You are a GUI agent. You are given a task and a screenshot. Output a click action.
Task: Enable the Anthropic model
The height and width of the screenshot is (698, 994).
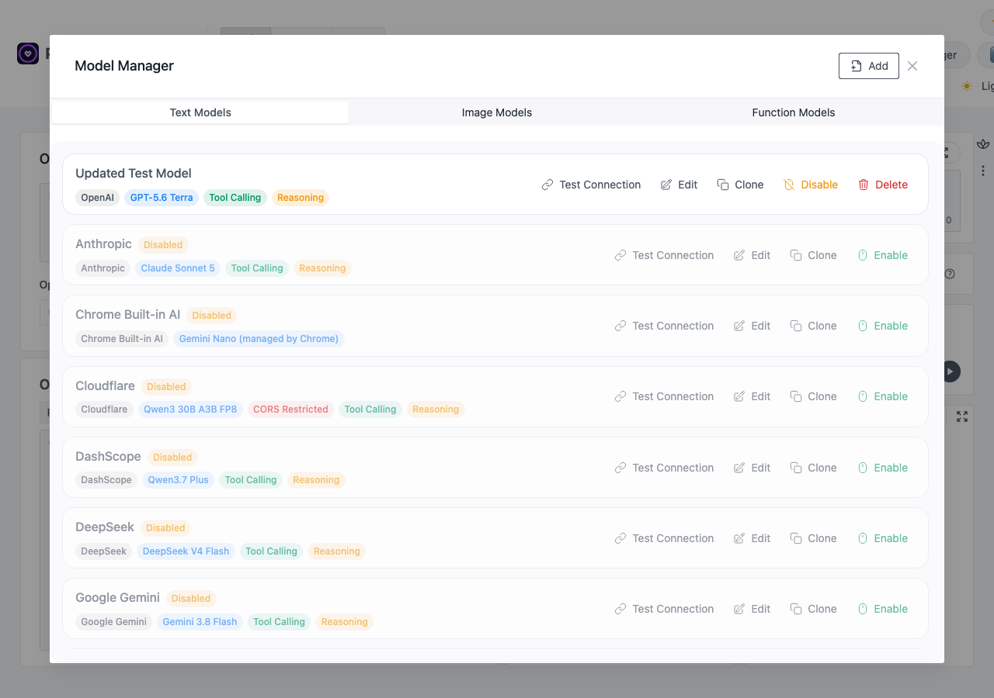click(x=883, y=255)
